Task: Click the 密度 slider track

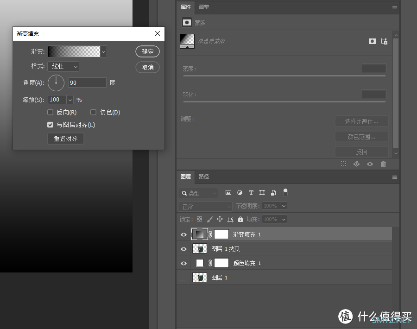Action: tap(284, 76)
